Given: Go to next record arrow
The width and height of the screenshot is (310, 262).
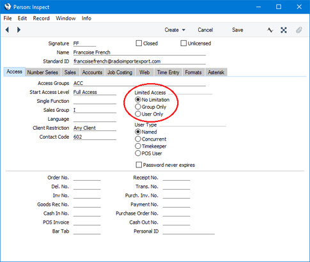Looking at the screenshot, I should click(x=19, y=30).
